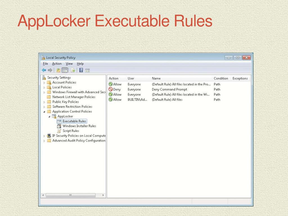Viewport: 288px width, 216px height.
Task: Click the Windows Installer Rules icon
Action: tap(59, 126)
